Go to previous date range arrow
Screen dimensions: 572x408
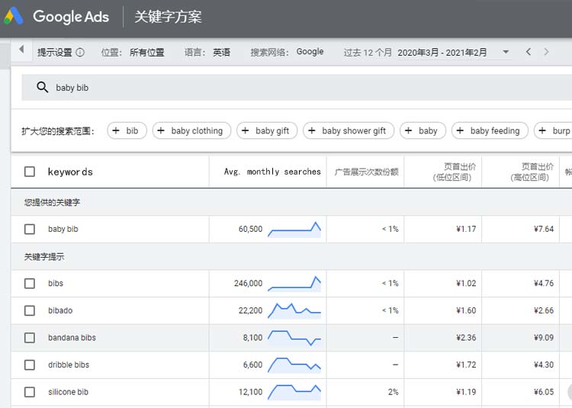coord(529,52)
